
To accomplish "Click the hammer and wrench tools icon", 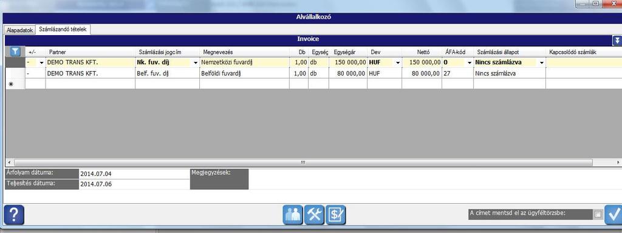I will coord(314,215).
